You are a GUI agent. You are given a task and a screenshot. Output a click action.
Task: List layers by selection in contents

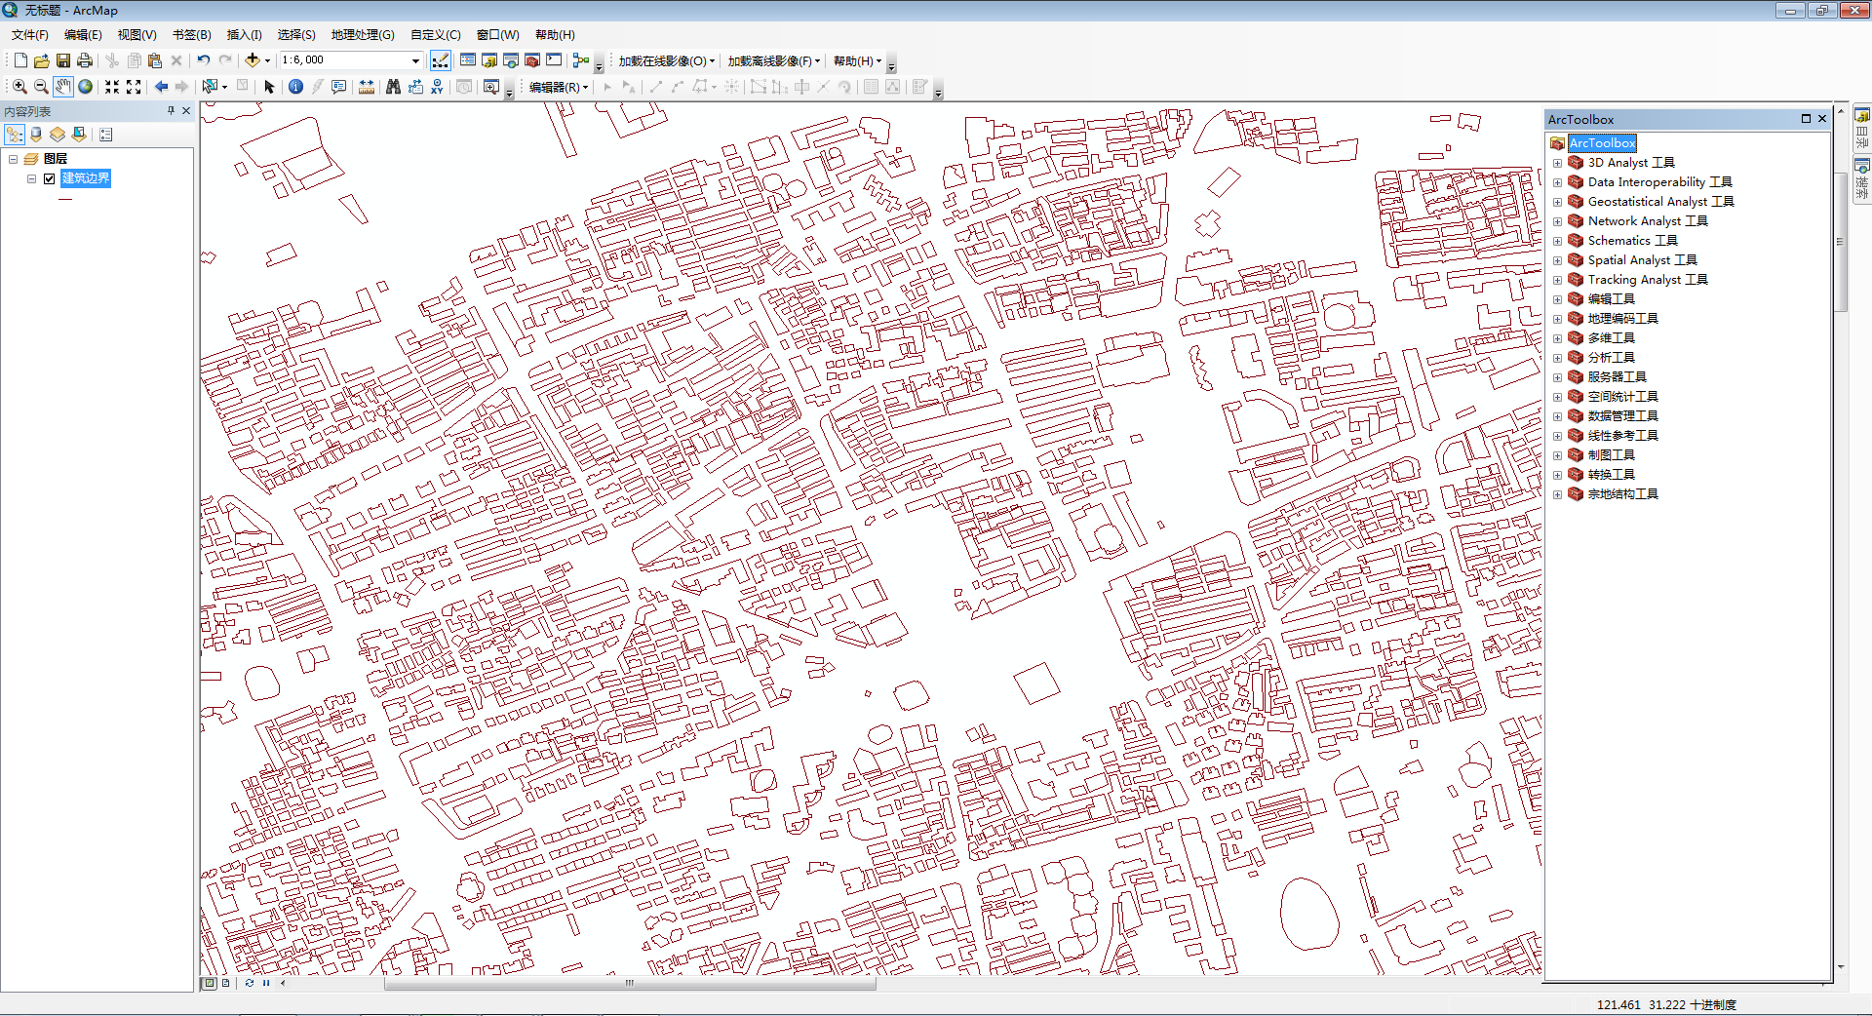point(79,135)
